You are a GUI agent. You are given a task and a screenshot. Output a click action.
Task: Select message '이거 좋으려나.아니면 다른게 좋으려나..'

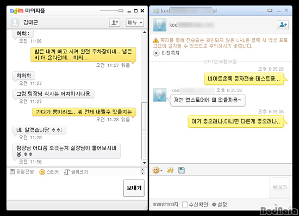coord(236,121)
